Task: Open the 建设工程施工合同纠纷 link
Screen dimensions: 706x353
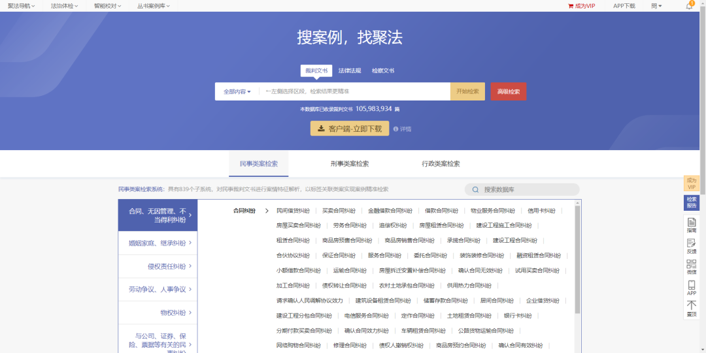Action: 504,226
